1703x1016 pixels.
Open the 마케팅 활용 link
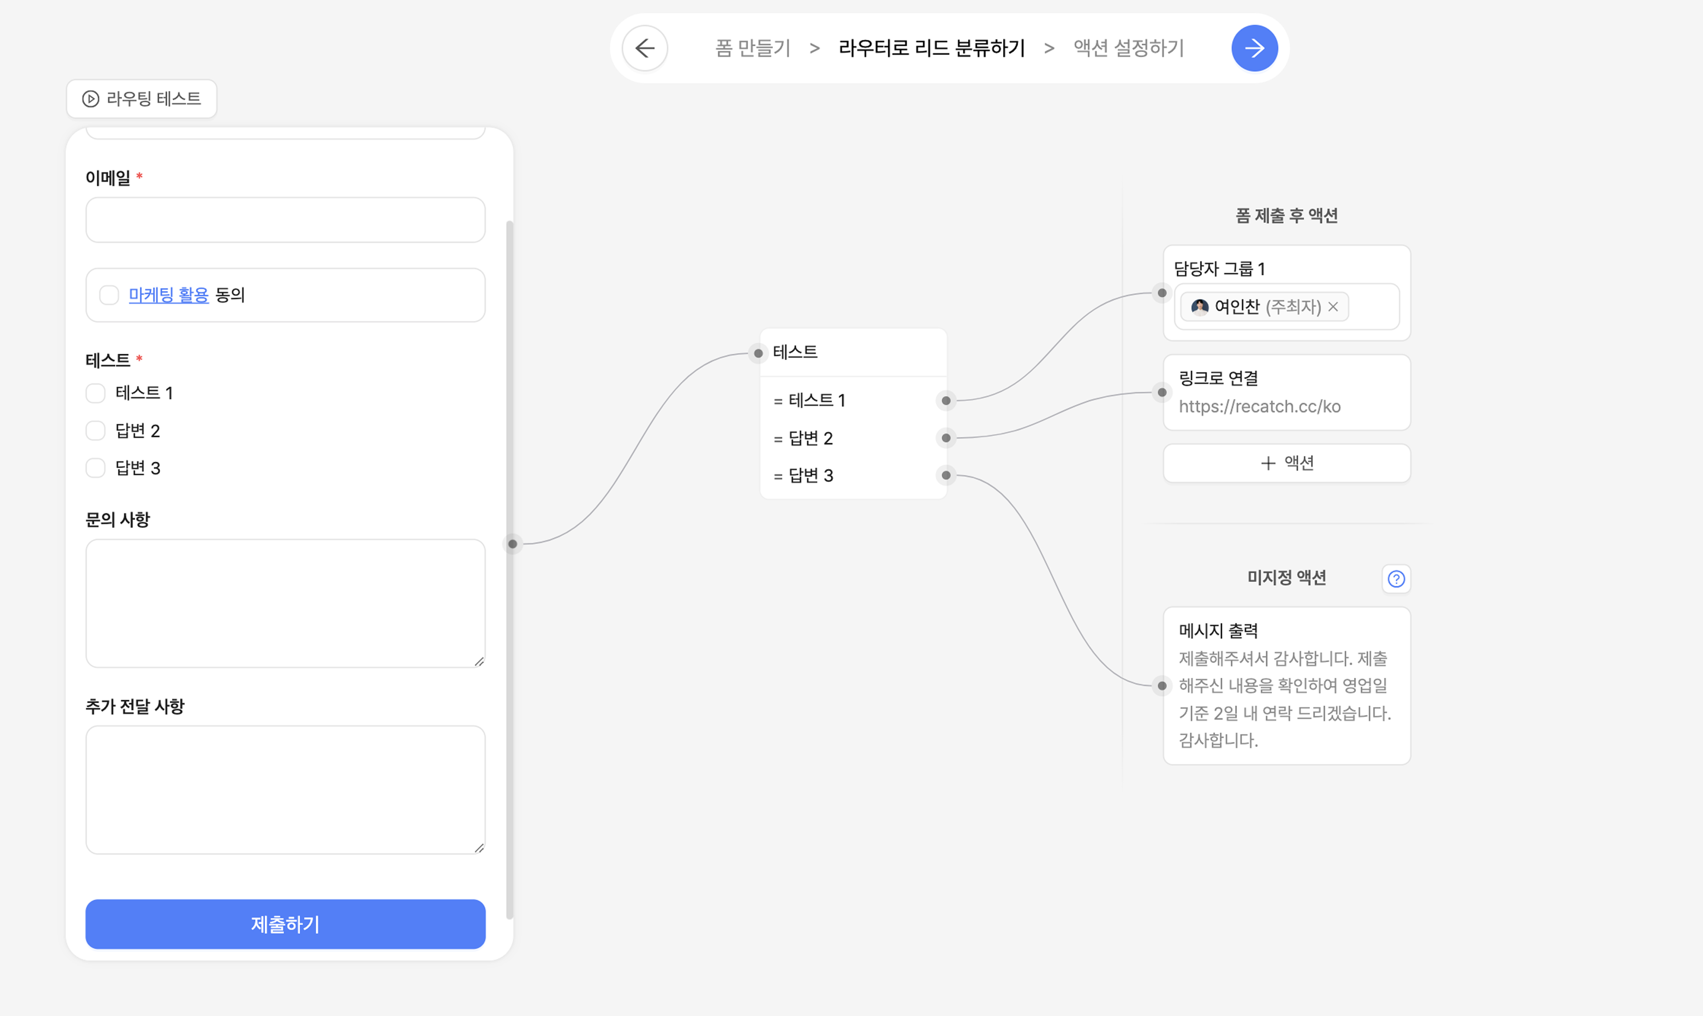(168, 295)
